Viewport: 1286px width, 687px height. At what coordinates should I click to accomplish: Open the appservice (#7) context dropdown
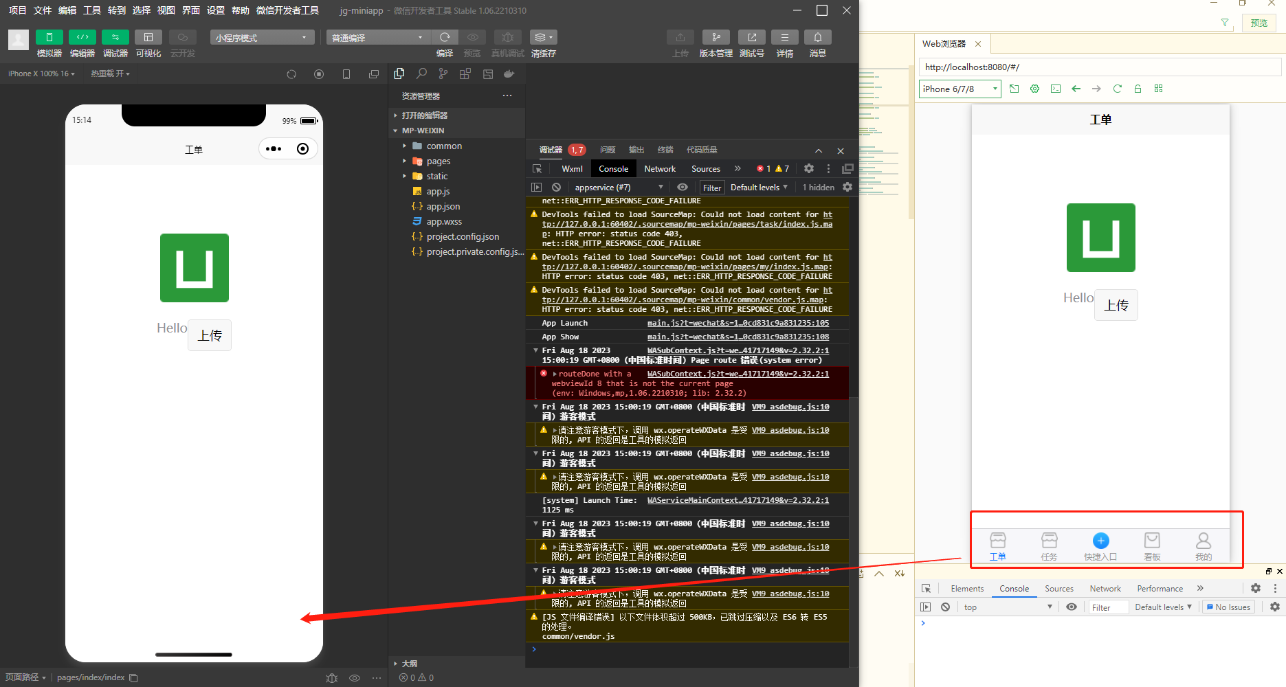[619, 188]
